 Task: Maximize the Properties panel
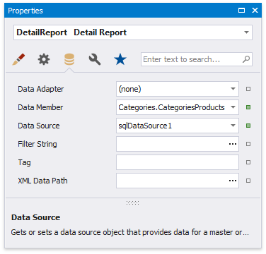pyautogui.click(x=241, y=11)
